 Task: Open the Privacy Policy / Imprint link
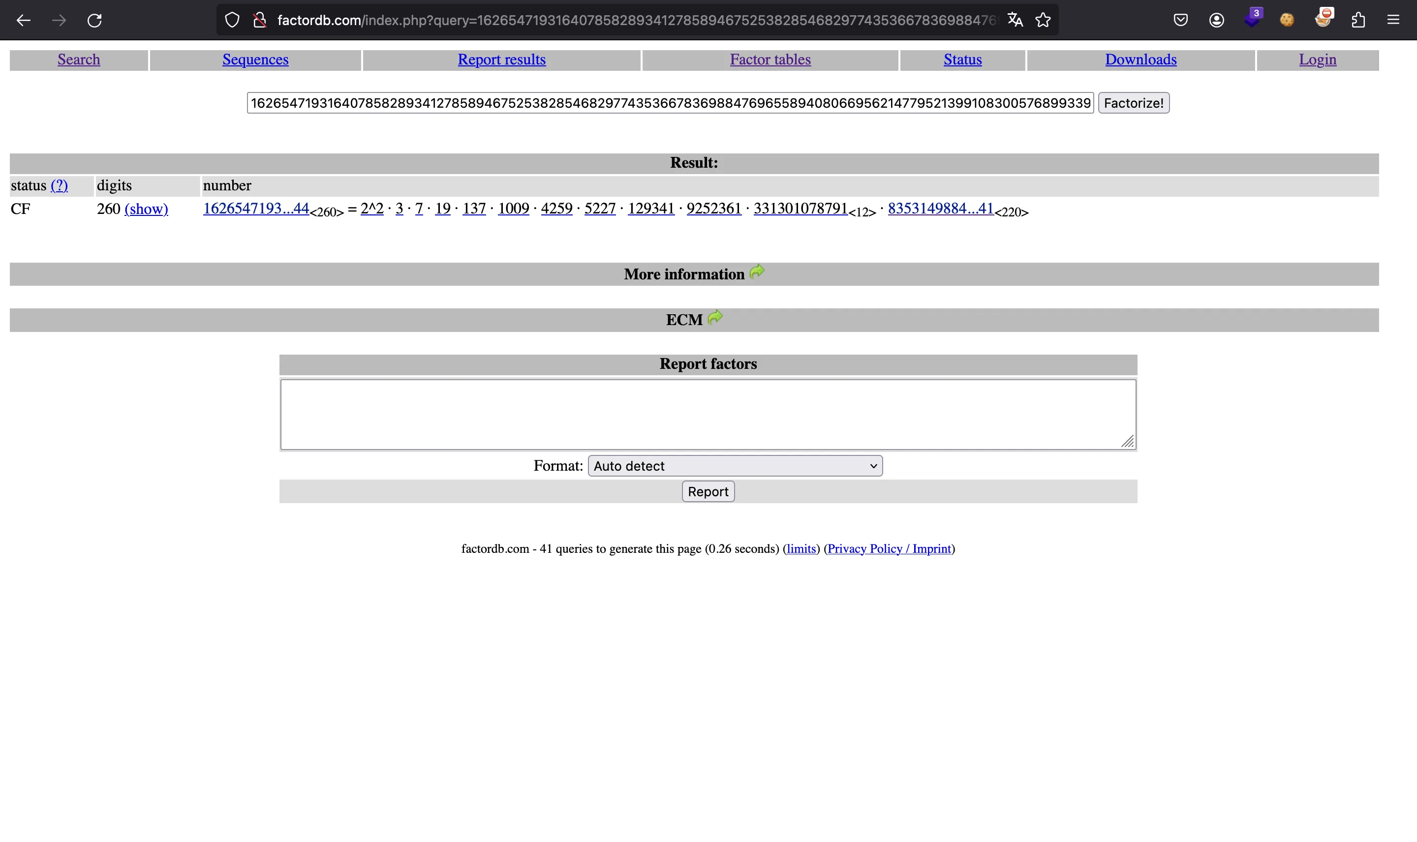[x=889, y=549]
